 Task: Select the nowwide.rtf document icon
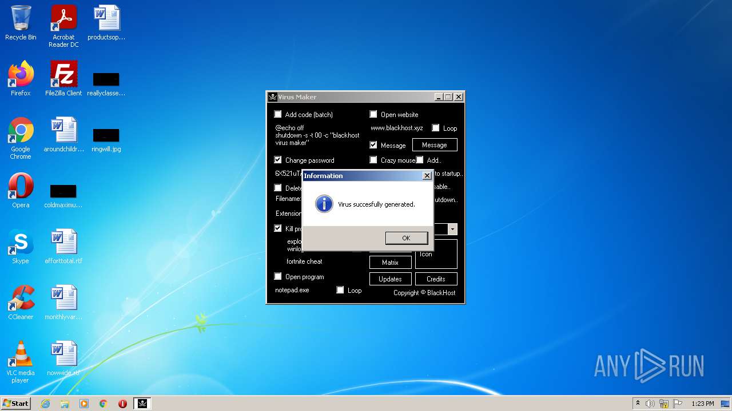pos(63,358)
